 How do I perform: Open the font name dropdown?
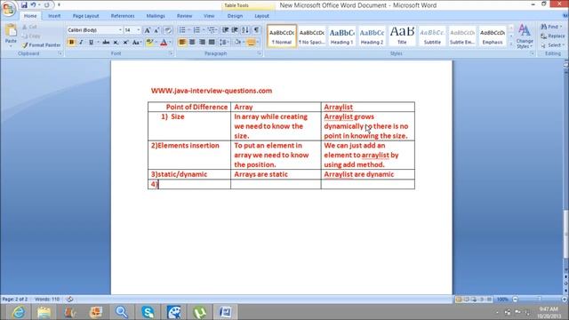[120, 30]
